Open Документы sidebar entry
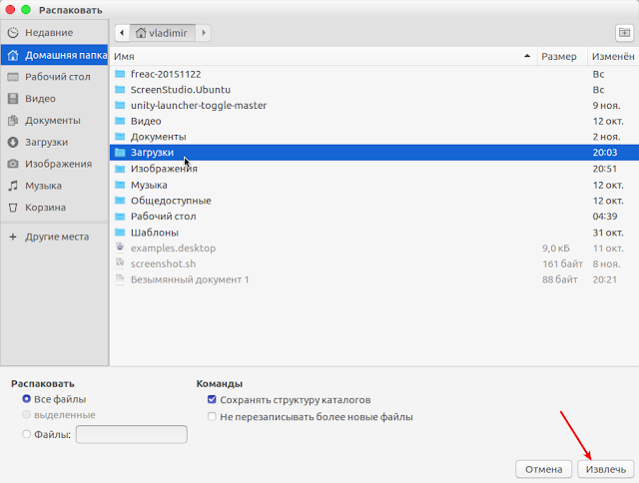 click(54, 120)
